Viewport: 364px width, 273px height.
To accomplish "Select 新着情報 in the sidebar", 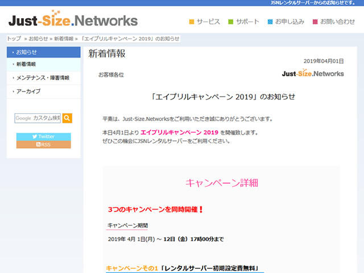I will (44, 64).
